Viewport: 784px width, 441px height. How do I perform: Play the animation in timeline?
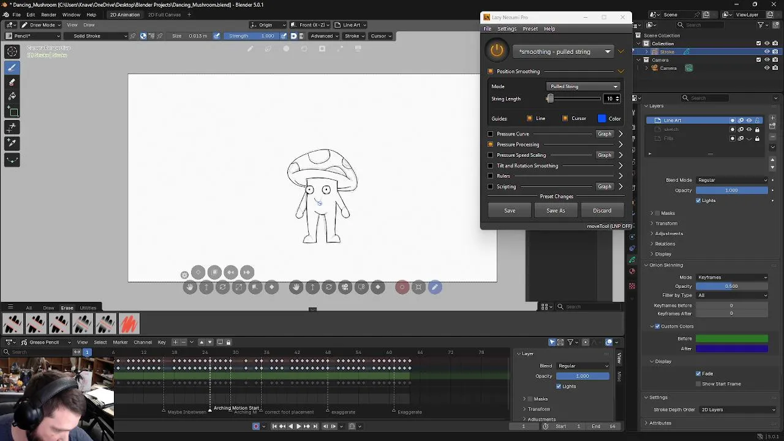[x=298, y=426]
